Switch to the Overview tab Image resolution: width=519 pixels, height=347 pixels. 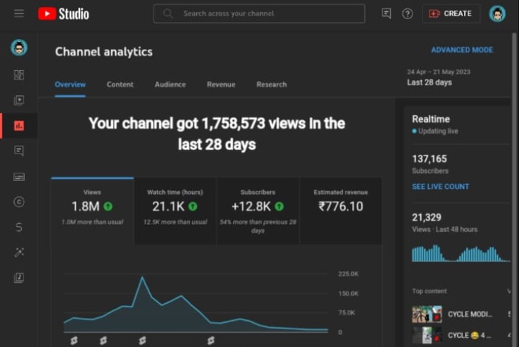pos(70,84)
